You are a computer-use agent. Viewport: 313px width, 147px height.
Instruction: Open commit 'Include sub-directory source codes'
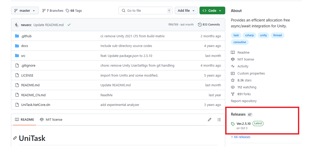tap(126, 46)
